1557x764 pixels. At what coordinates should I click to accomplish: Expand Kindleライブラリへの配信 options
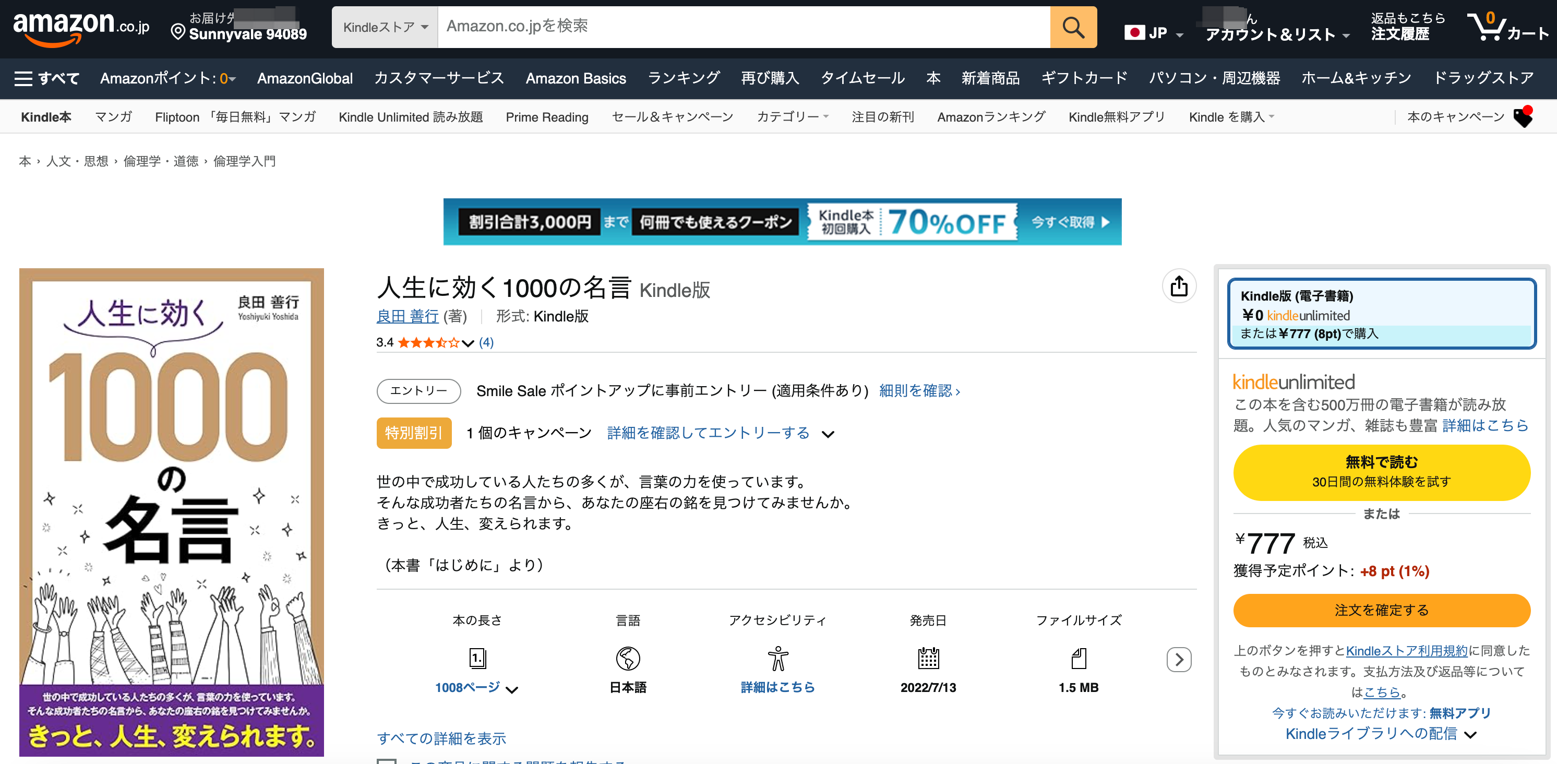1381,734
